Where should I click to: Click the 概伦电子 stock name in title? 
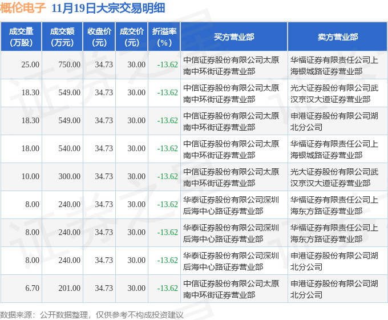23,8
